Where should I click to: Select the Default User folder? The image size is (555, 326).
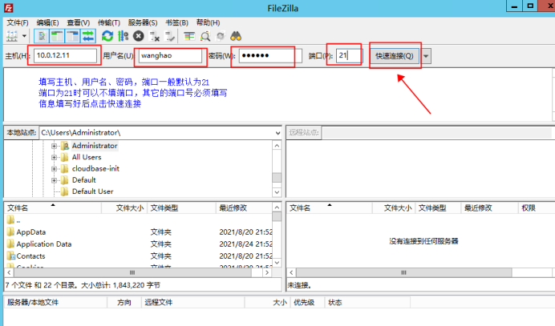point(93,191)
